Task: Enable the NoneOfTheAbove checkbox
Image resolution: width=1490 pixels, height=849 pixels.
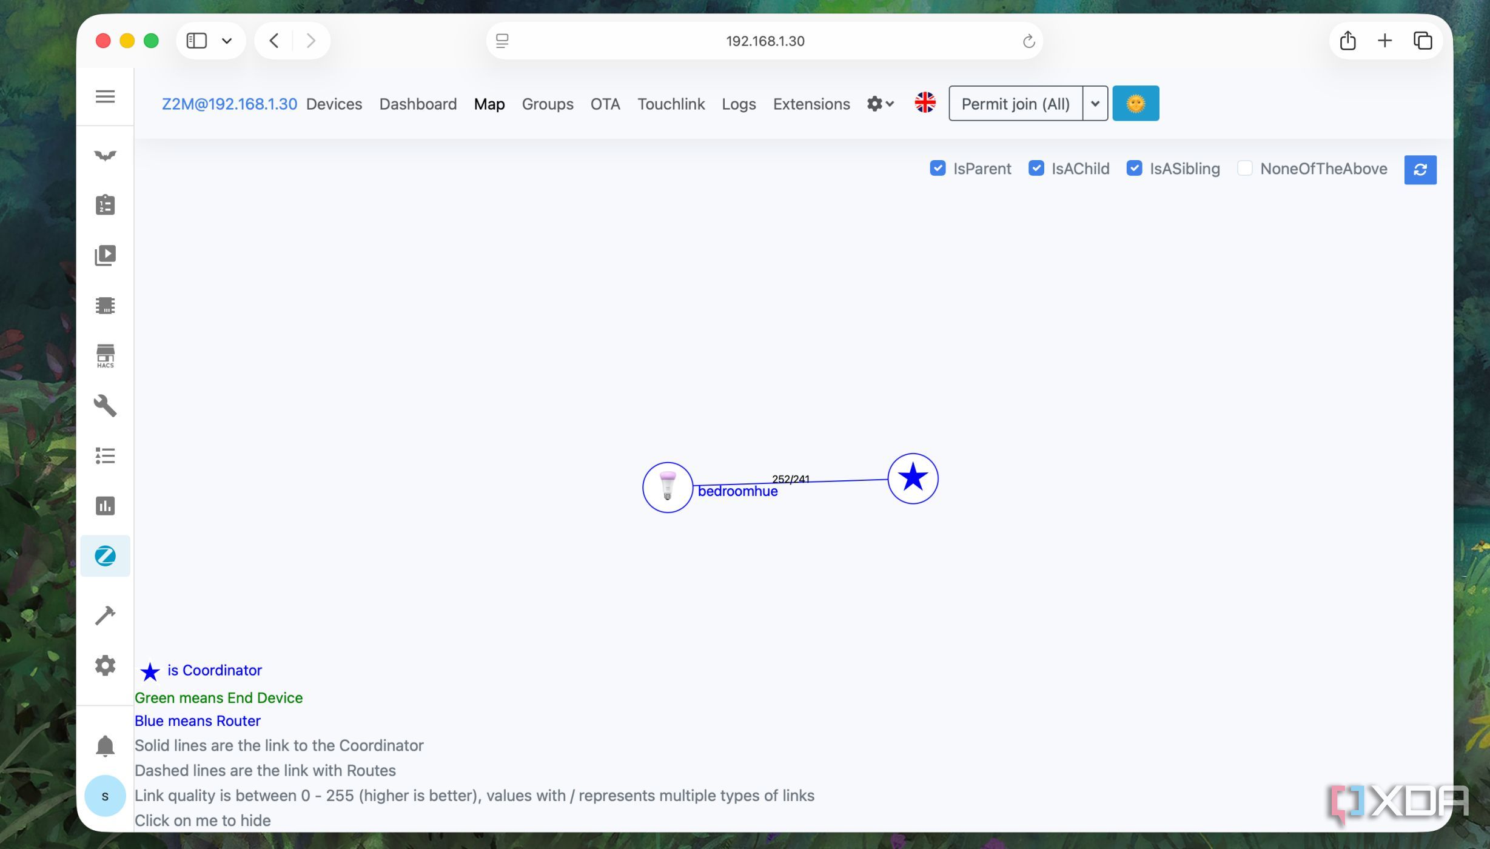Action: click(1244, 168)
